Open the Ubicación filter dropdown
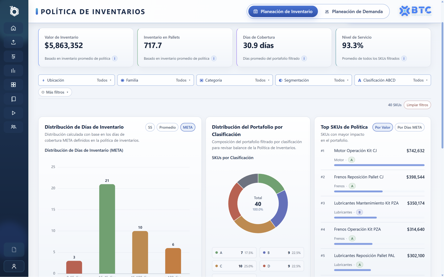The height and width of the screenshot is (277, 444). pos(76,80)
